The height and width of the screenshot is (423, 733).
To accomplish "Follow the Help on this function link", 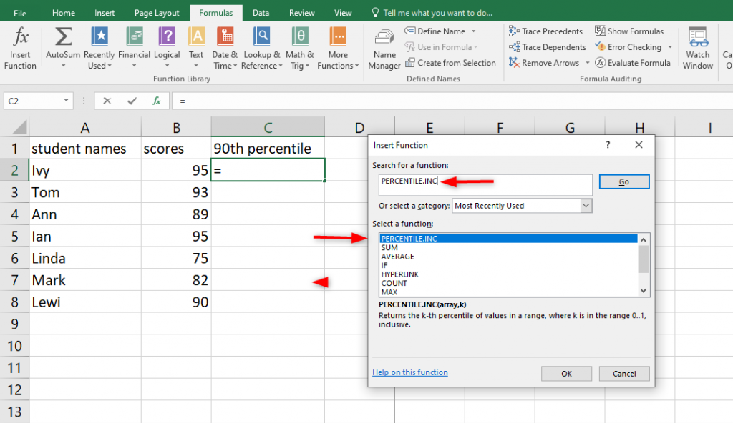I will click(x=409, y=372).
